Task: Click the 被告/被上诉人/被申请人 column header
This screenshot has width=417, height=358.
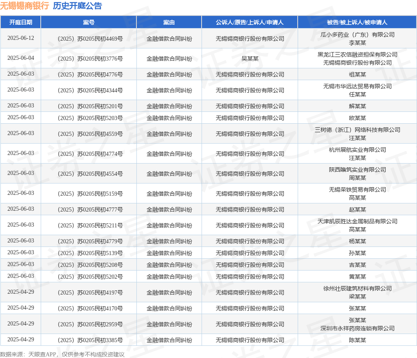Action: coord(357,22)
